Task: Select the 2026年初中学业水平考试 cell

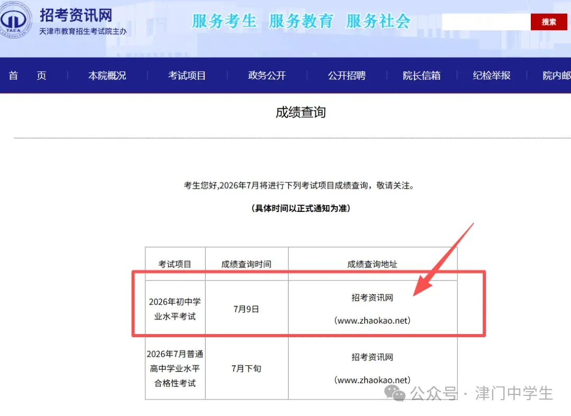Action: click(175, 309)
